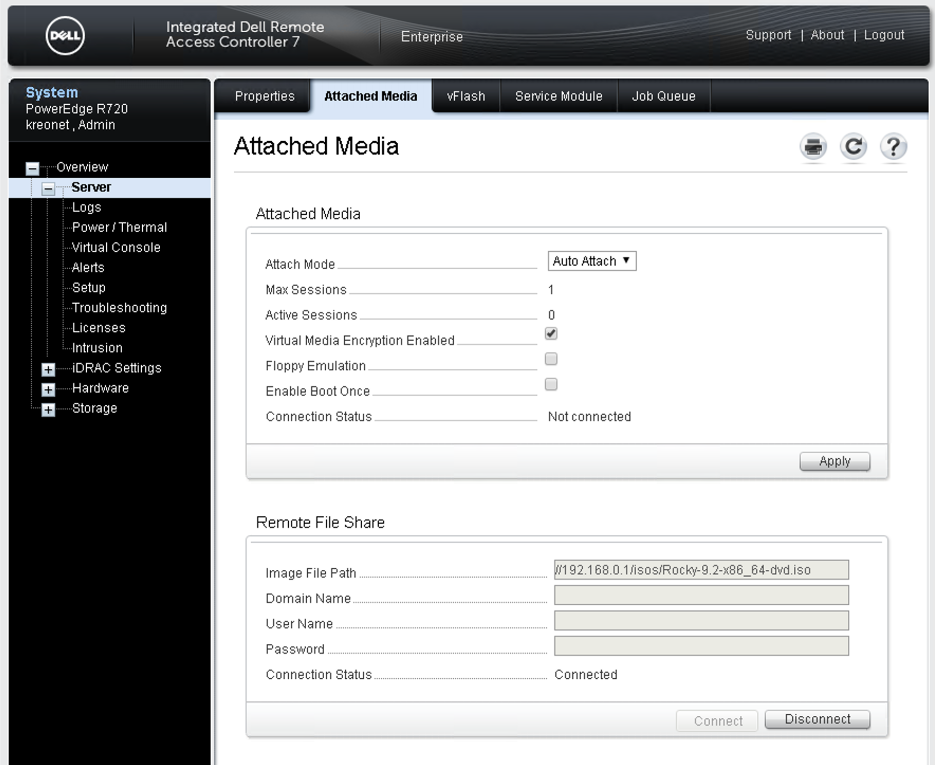
Task: Click the System heading in sidebar
Action: tap(52, 93)
